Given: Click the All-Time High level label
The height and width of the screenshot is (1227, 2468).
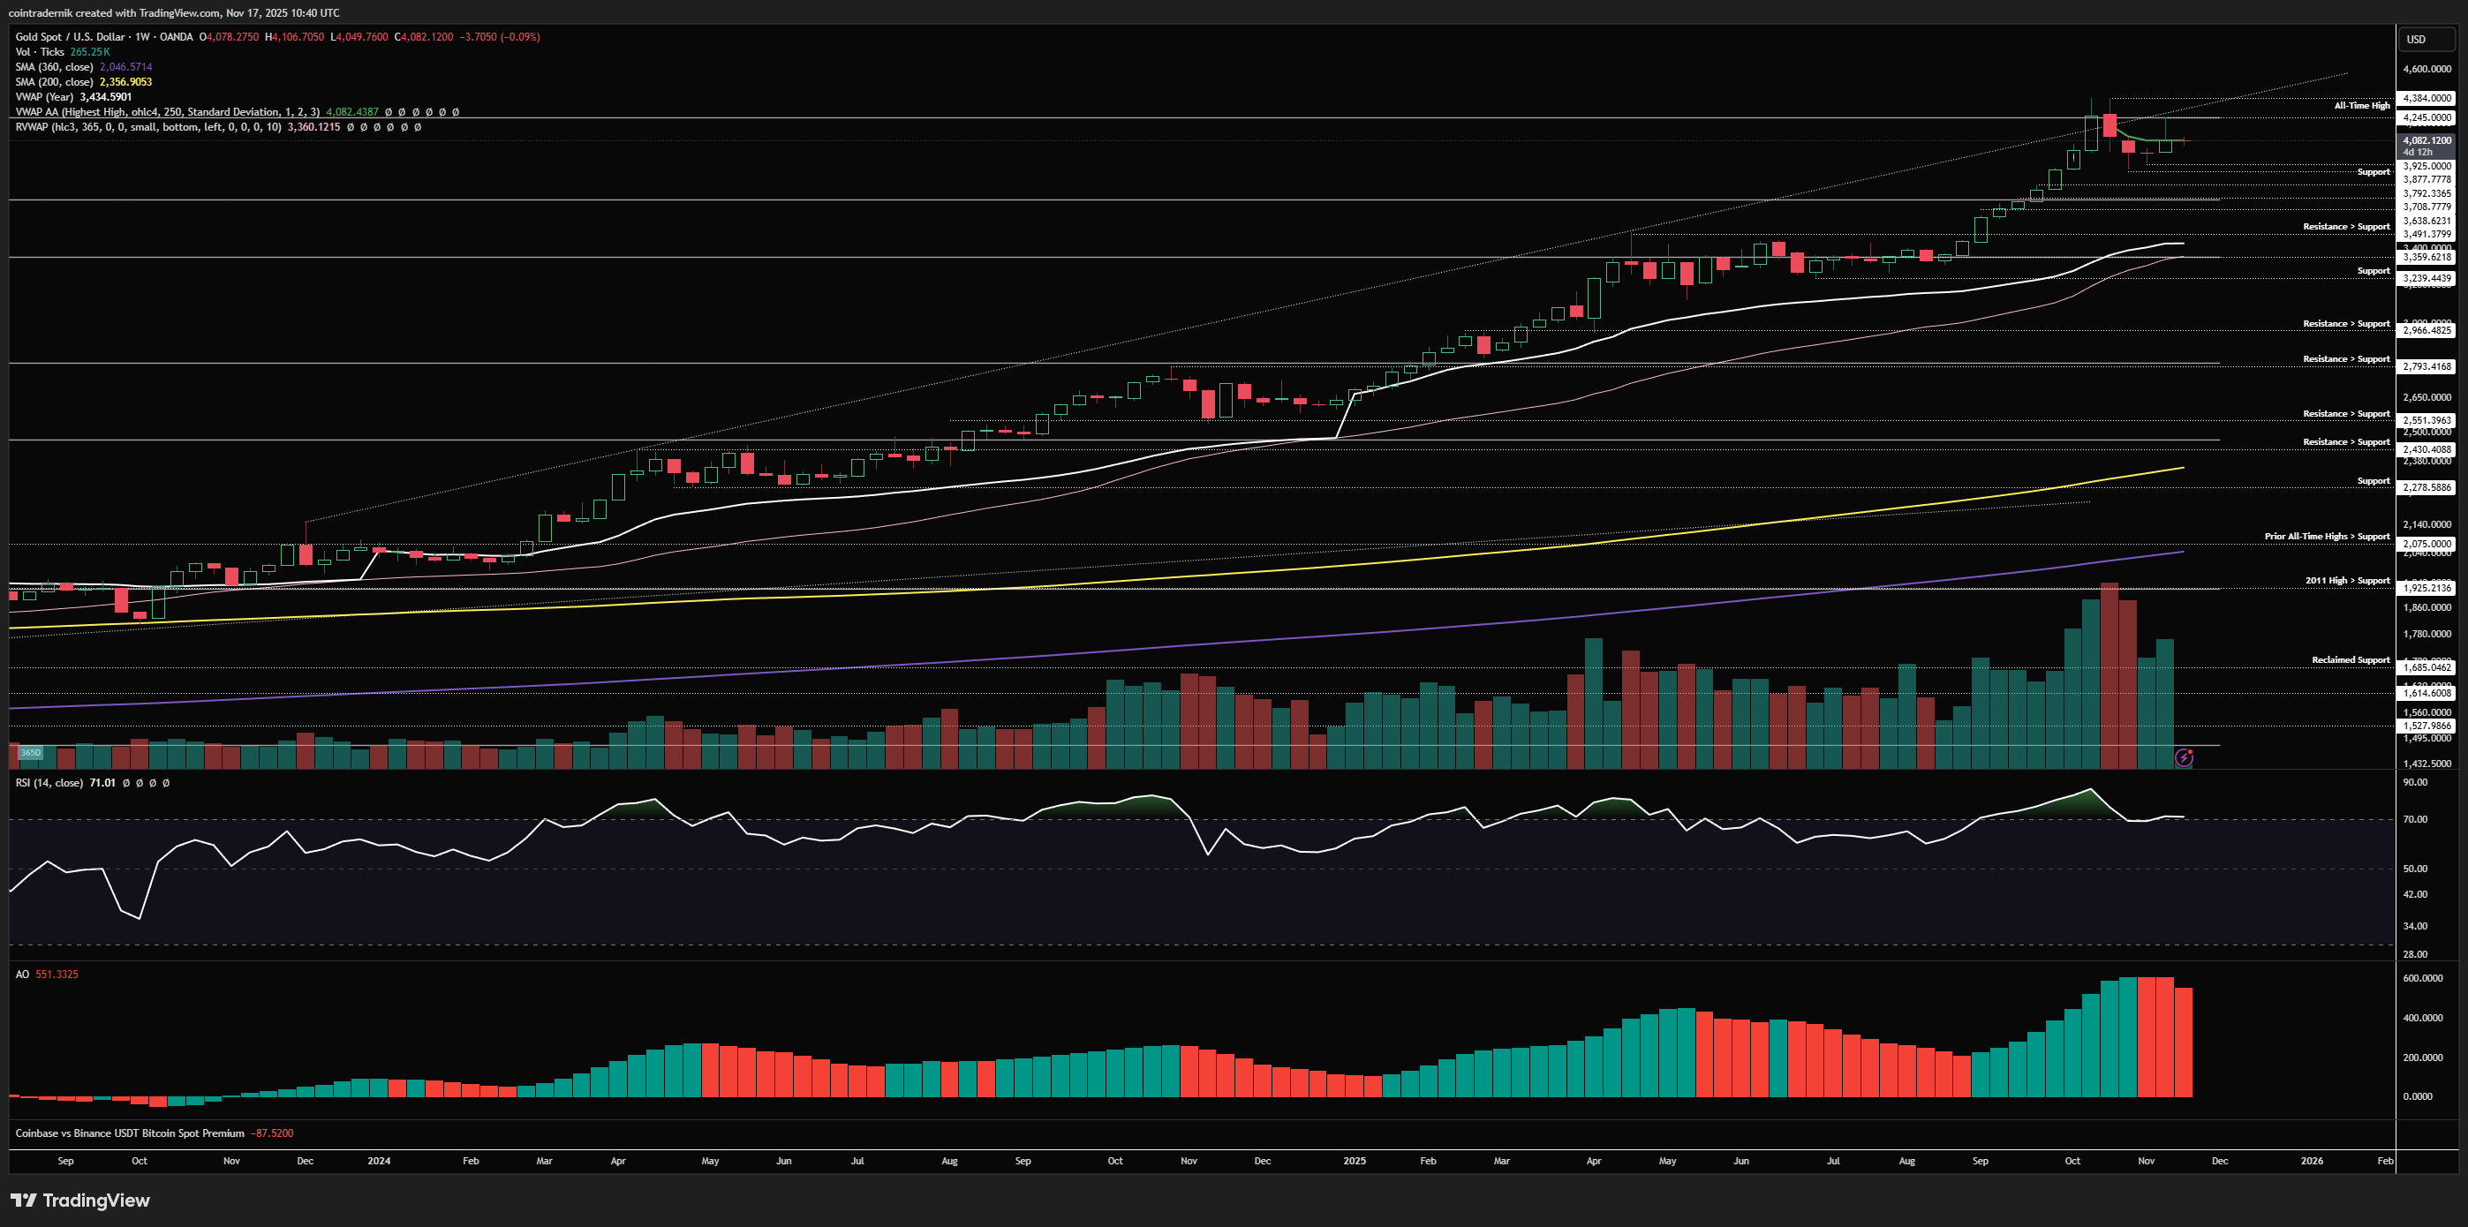Looking at the screenshot, I should 2362,105.
